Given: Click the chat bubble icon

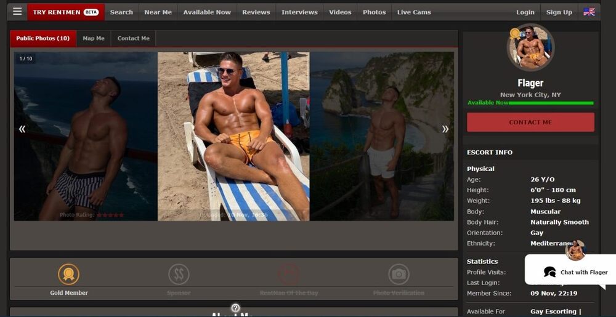Looking at the screenshot, I should click(549, 272).
